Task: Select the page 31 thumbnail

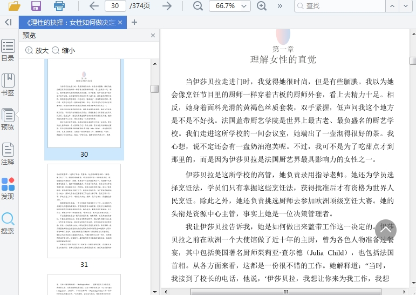Action: tap(84, 212)
